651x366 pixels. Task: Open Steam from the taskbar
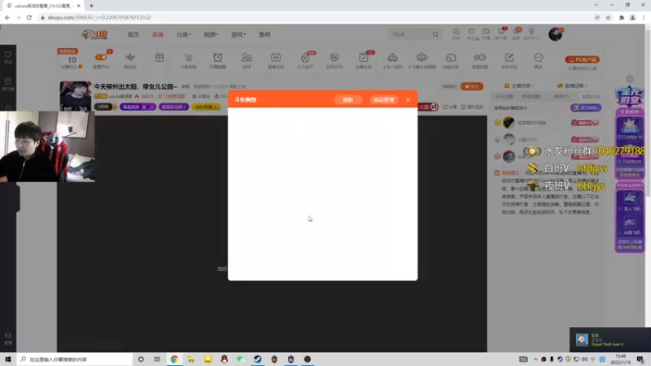257,359
